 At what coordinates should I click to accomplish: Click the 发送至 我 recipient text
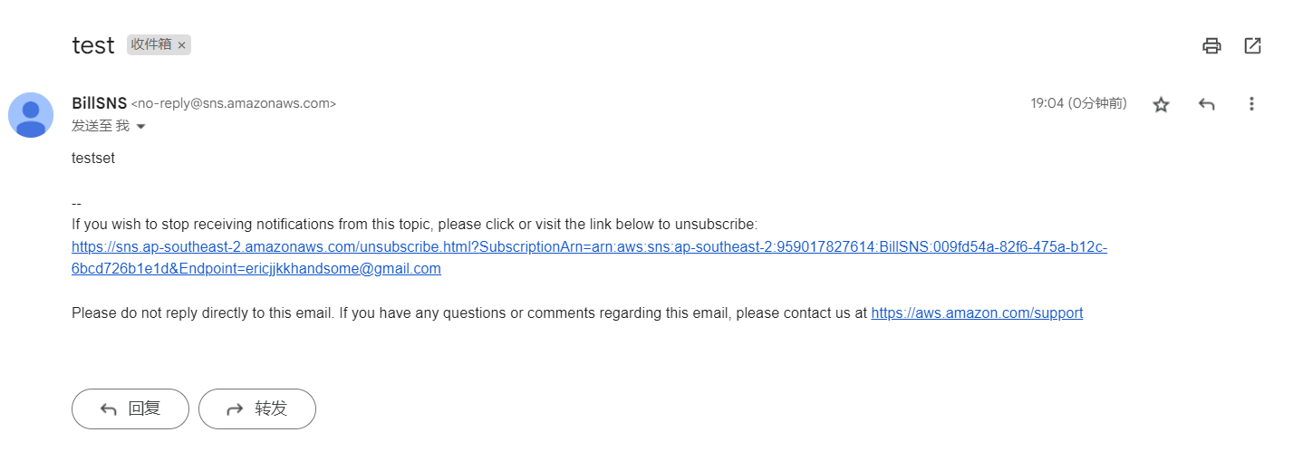click(x=101, y=127)
